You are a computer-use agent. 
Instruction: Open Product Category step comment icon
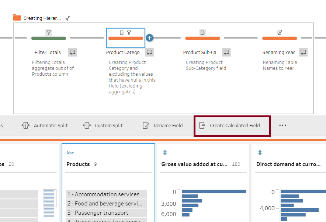pyautogui.click(x=149, y=52)
